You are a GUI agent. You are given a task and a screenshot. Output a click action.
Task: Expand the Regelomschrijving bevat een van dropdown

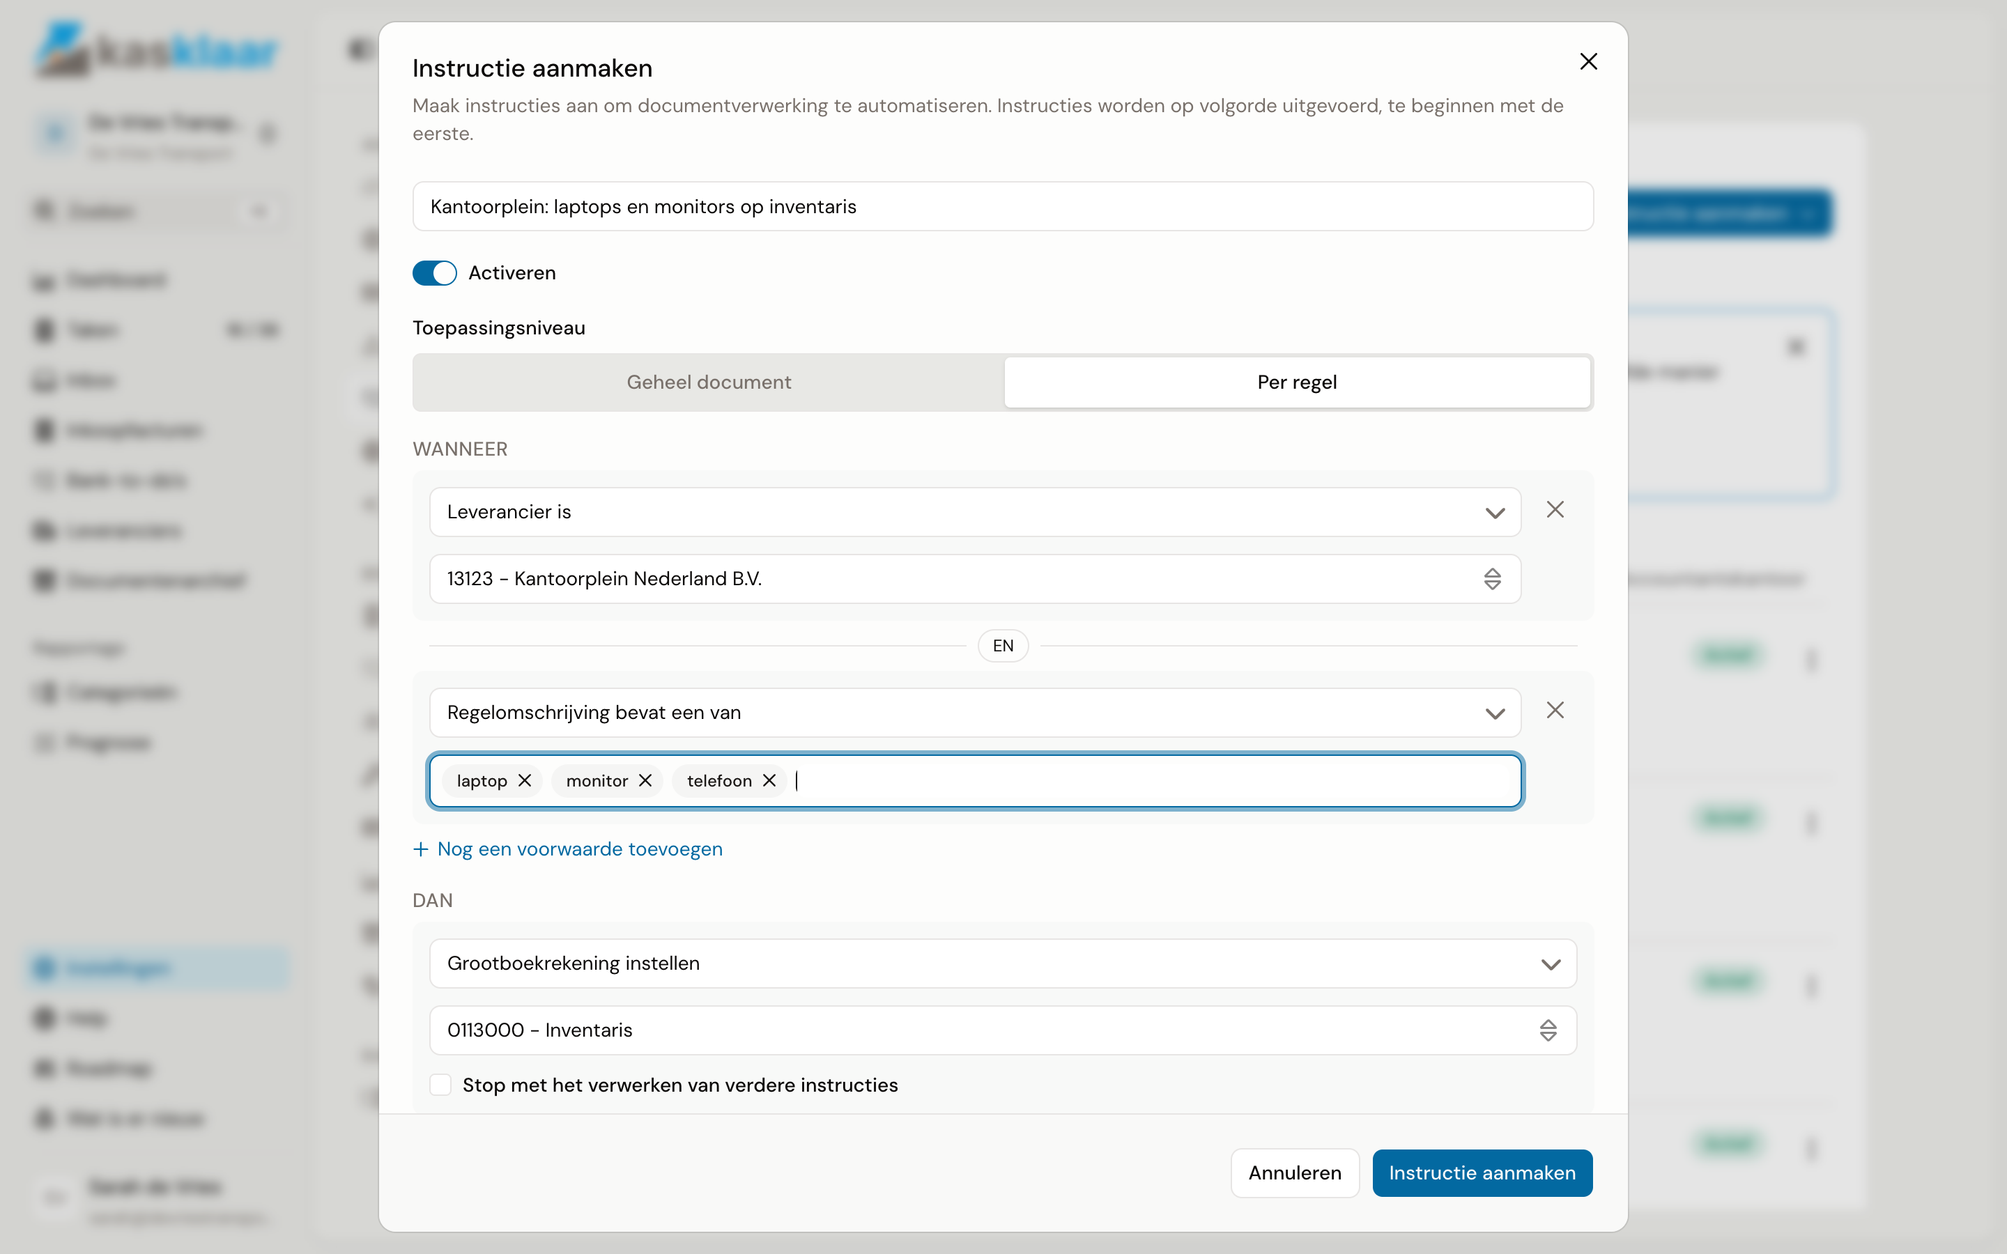(x=974, y=713)
